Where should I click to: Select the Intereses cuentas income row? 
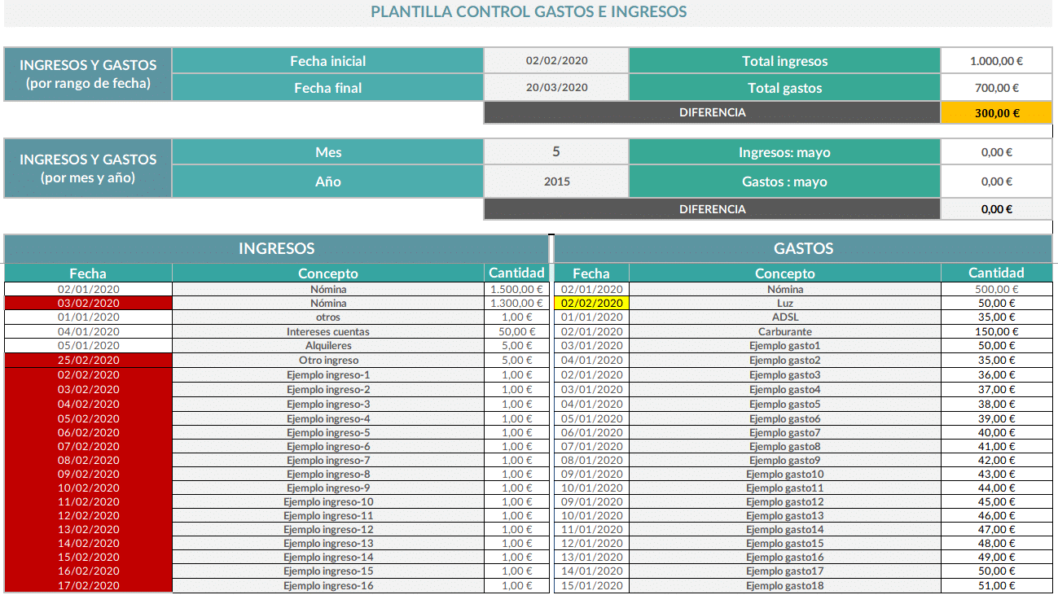click(328, 331)
